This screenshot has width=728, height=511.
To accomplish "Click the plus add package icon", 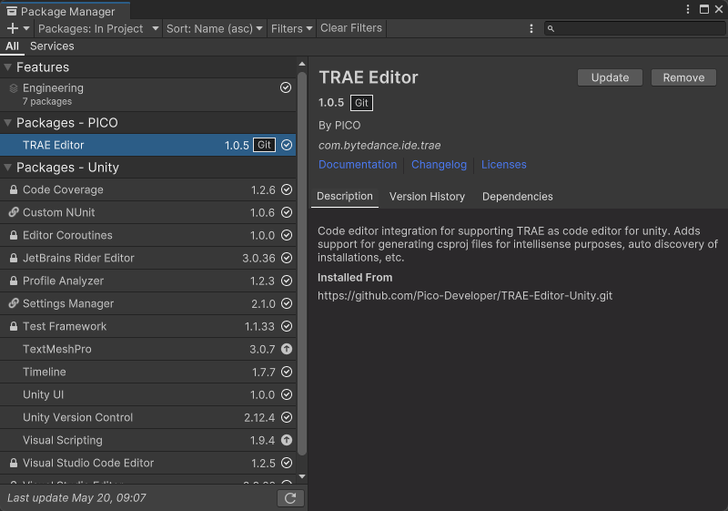I will coord(13,28).
